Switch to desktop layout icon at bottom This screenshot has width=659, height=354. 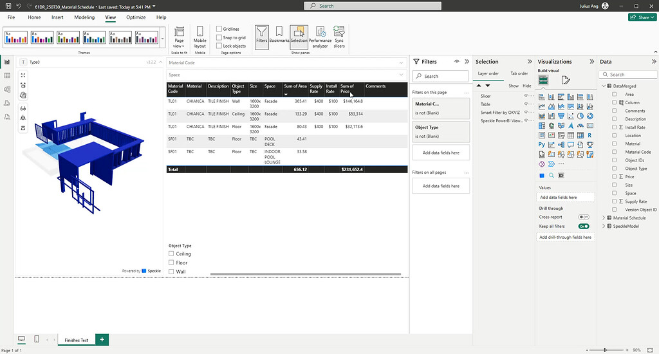coord(21,339)
